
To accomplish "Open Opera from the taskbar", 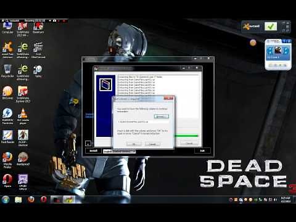I will click(x=43, y=199).
